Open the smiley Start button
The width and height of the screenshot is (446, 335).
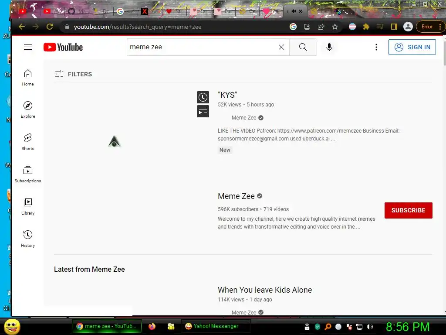12,326
